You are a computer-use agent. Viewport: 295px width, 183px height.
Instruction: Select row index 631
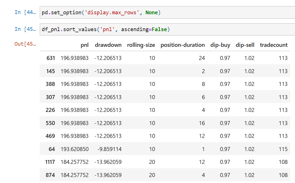tap(50, 58)
